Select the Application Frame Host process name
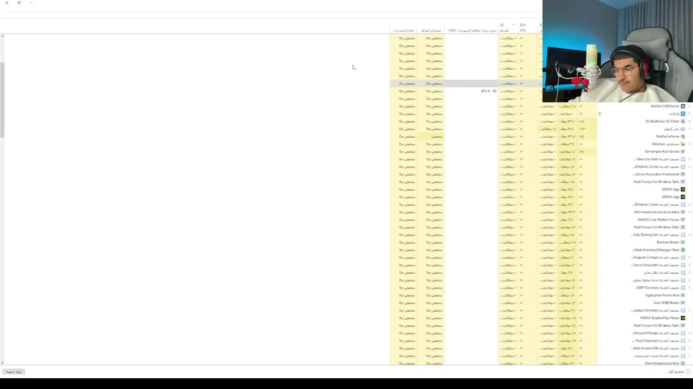 662,295
